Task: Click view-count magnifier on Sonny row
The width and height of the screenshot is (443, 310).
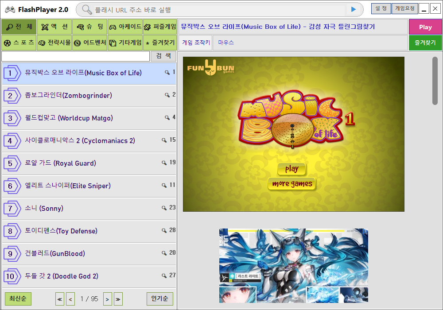Action: tap(164, 208)
